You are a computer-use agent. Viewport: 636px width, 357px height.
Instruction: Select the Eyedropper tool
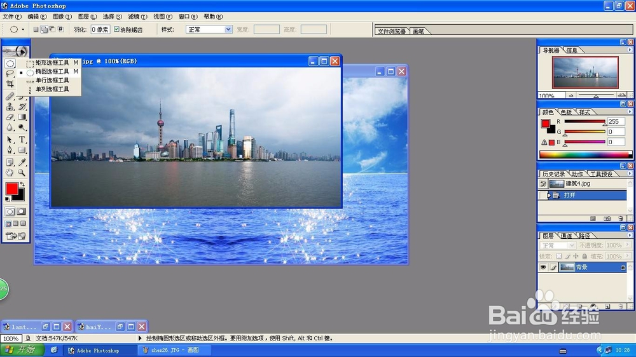click(22, 163)
